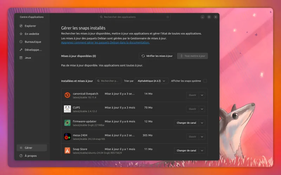Click the grid icon beside Gérer
Image resolution: width=281 pixels, height=175 pixels.
click(x=21, y=148)
